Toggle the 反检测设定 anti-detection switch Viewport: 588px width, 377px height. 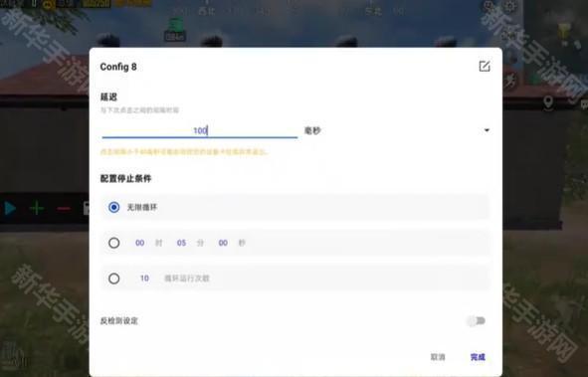point(477,320)
